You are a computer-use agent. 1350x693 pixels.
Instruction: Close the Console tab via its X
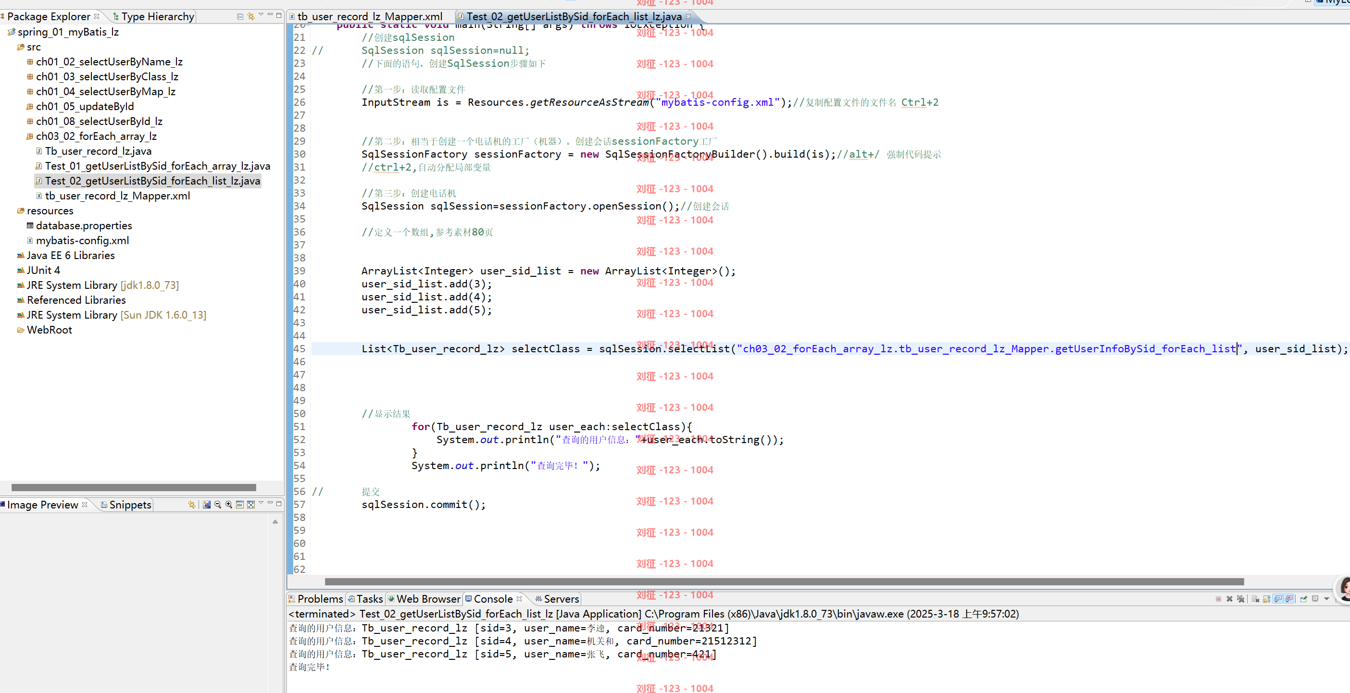click(519, 599)
